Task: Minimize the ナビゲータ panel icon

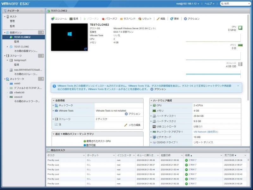Action: click(42, 11)
